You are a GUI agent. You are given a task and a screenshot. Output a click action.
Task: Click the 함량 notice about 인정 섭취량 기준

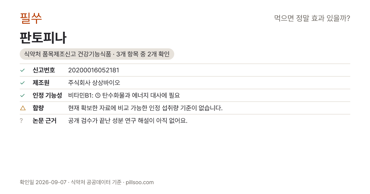145,108
